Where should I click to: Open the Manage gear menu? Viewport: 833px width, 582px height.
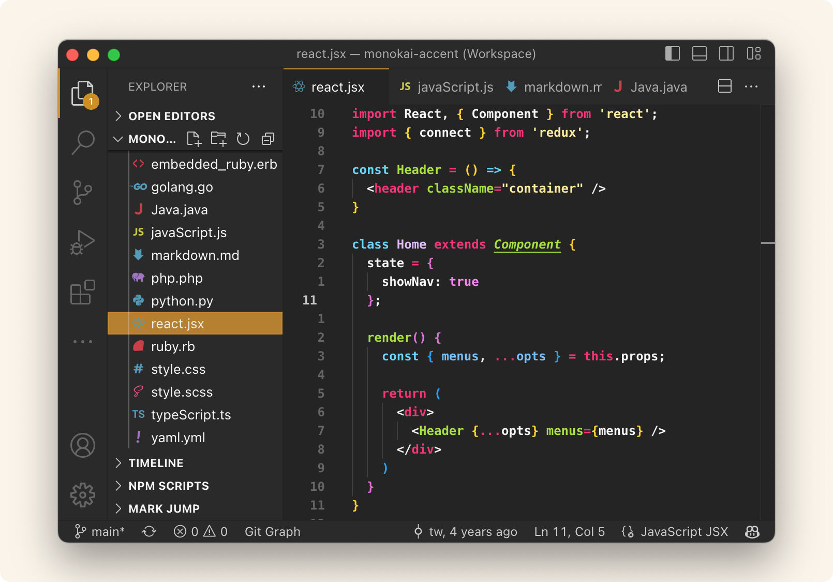click(83, 495)
